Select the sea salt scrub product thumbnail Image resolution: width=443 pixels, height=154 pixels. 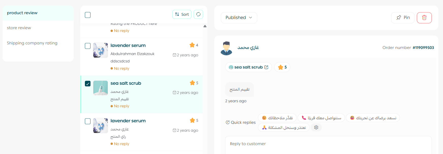100,88
